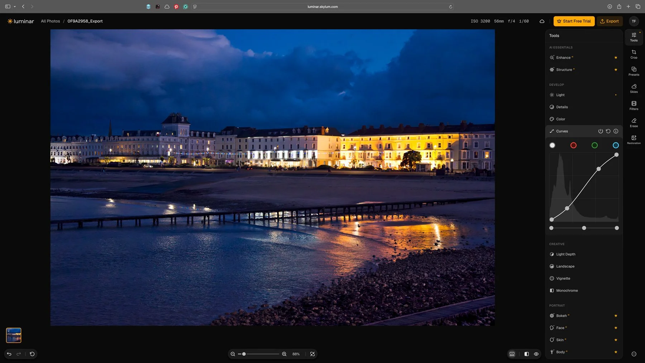Screen dimensions: 645x363
Task: Select the blue curve channel
Action: [616, 145]
